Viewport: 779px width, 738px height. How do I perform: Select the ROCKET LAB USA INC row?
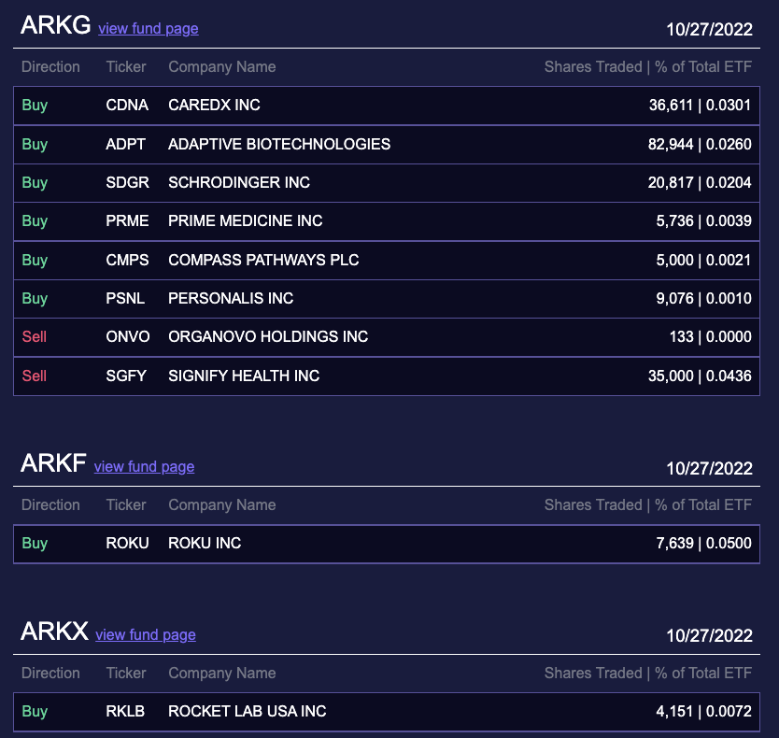[x=246, y=711]
